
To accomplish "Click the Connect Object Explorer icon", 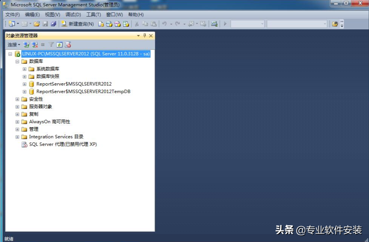I will coord(26,44).
